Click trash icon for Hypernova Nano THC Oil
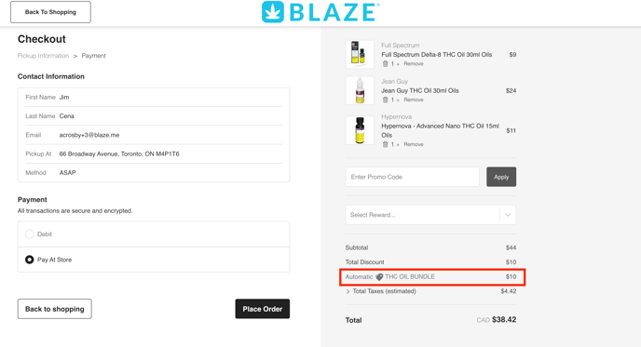The image size is (641, 347). coord(385,144)
